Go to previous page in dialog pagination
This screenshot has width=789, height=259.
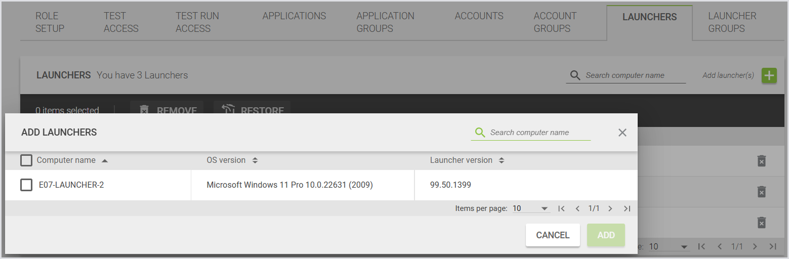(x=577, y=208)
